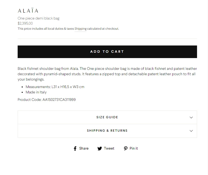This screenshot has height=175, width=208.
Task: Expand Shipping & Returns via its chevron
Action: (x=191, y=131)
